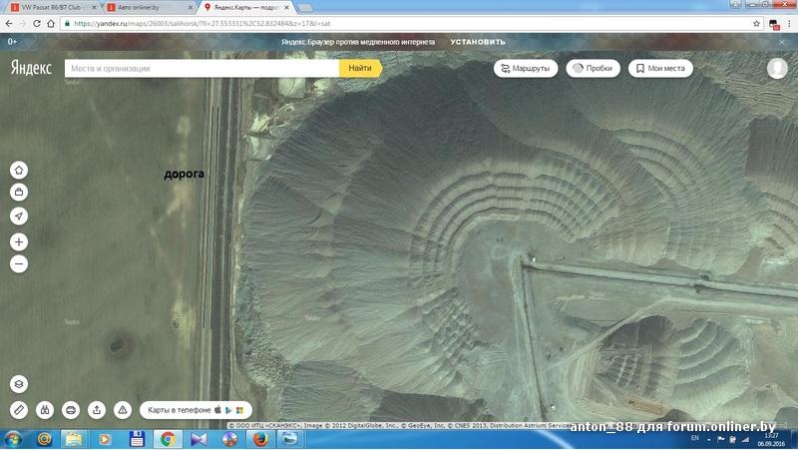Toggle Пробки traffic layer

593,68
